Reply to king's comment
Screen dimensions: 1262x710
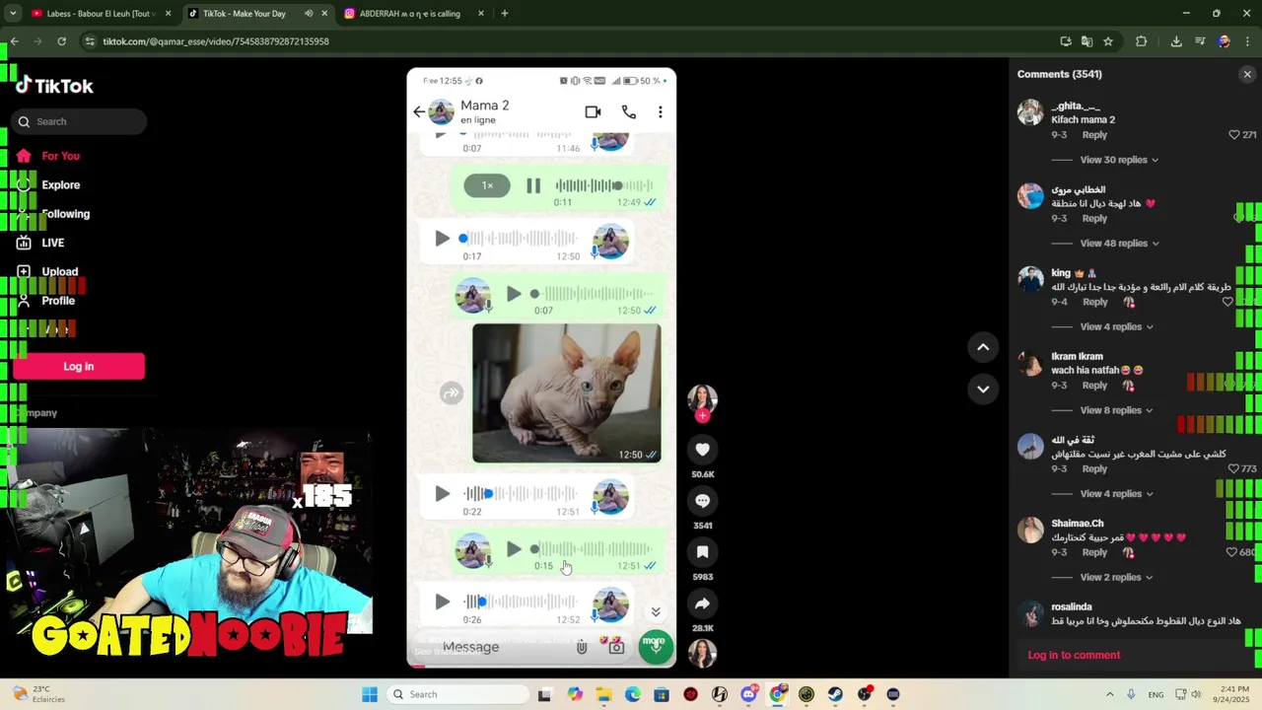(1094, 302)
